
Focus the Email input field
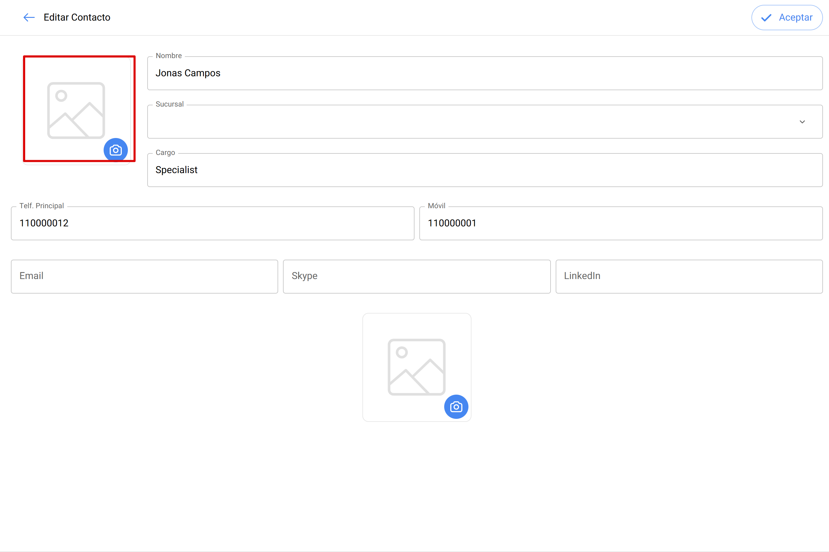(145, 276)
